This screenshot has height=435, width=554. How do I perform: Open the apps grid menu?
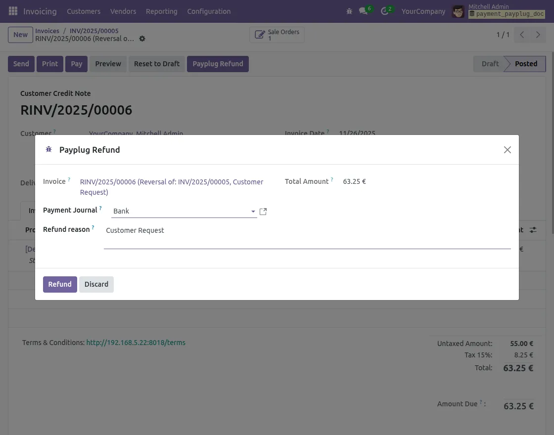coord(13,11)
